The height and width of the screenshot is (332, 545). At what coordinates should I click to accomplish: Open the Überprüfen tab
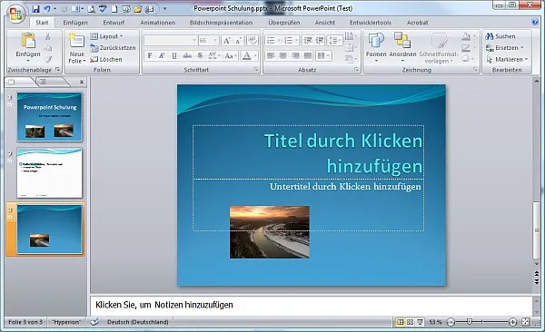point(284,23)
